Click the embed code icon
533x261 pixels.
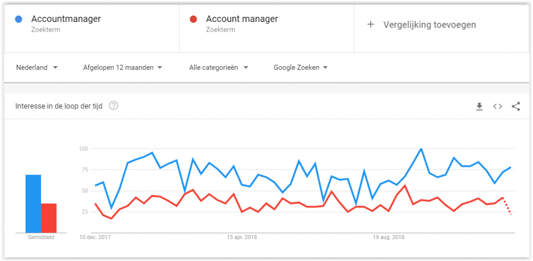[x=498, y=106]
